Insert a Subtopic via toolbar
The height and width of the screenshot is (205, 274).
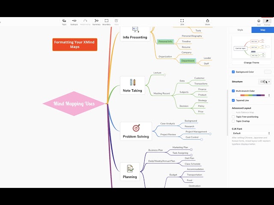click(74, 22)
